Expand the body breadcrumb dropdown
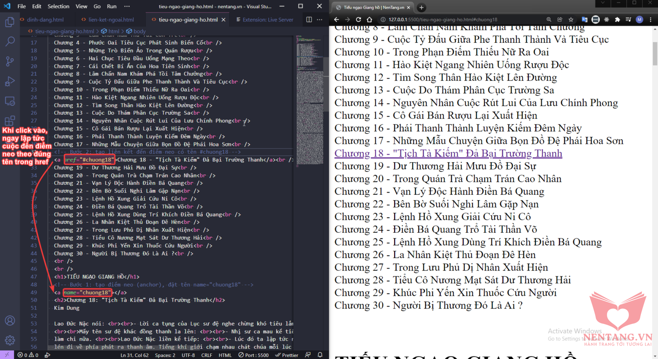The width and height of the screenshot is (658, 359). point(139,31)
